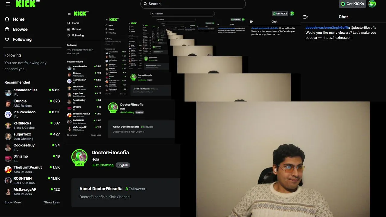Click the main search input field
Image resolution: width=386 pixels, height=217 pixels.
(193, 4)
